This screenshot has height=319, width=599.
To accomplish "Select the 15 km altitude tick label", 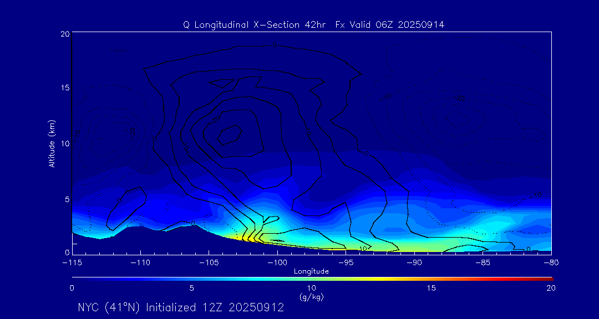I will pyautogui.click(x=64, y=89).
